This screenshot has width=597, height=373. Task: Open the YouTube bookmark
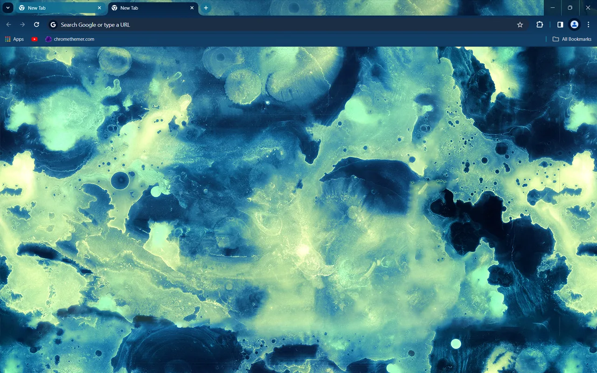click(x=35, y=39)
